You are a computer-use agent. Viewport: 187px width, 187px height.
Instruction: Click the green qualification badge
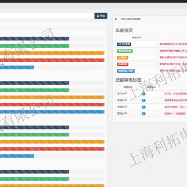(125, 51)
